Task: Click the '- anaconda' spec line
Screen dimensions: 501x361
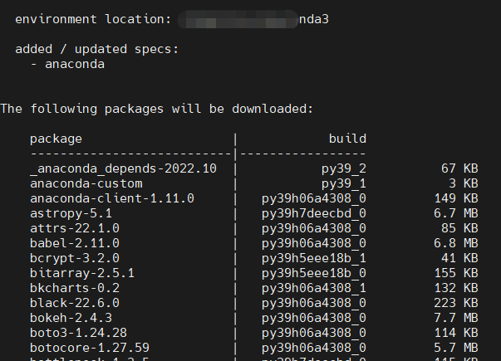Action: 67,65
